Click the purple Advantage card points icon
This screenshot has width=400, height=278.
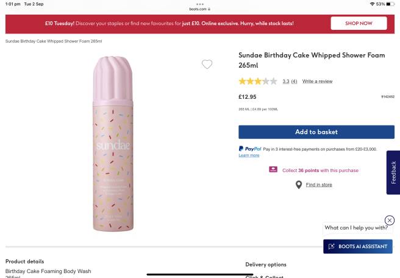pos(273,169)
